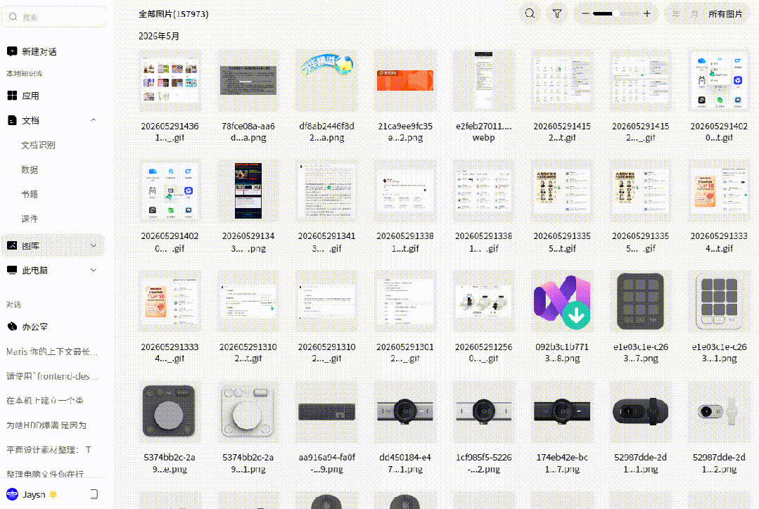
Task: Expand the 此电脑 chevron
Action: (94, 270)
